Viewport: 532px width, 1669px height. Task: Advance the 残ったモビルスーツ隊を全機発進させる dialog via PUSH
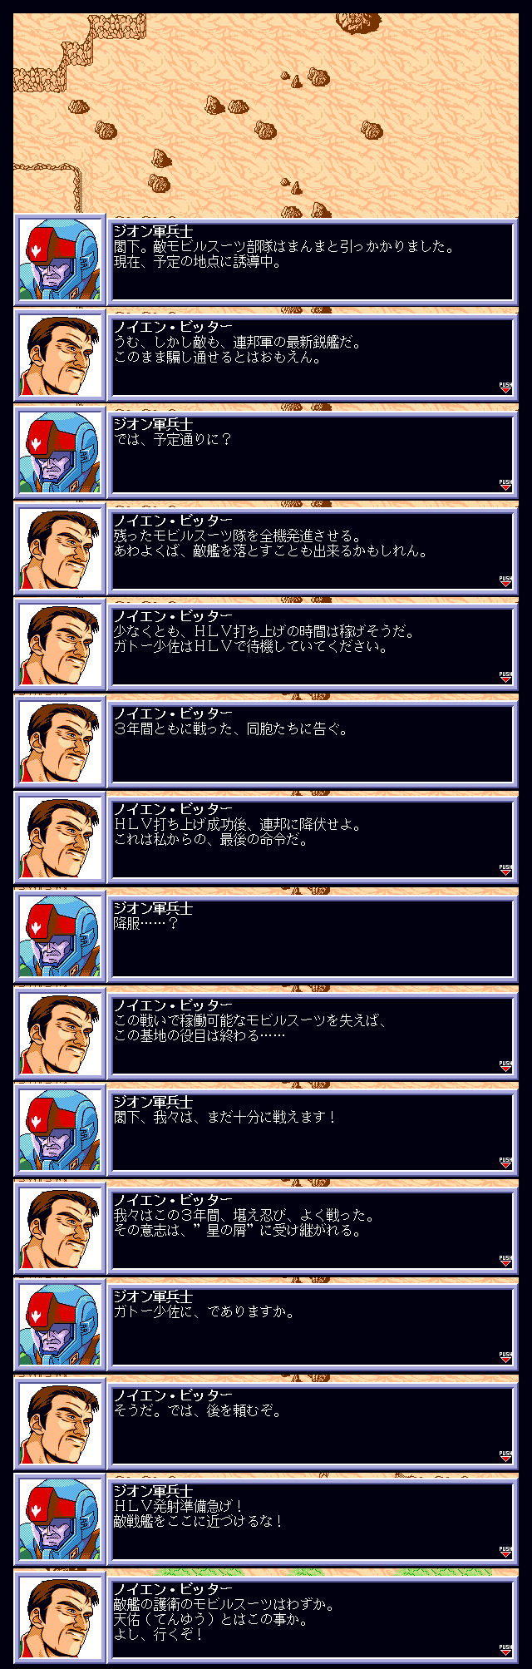[505, 580]
